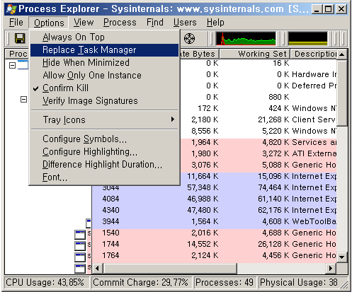Collapse the second process tree node
This screenshot has height=292, width=352.
(23, 100)
